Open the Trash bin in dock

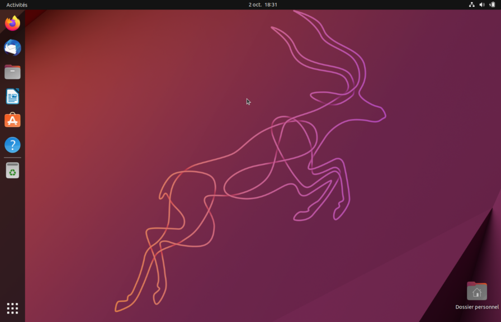point(12,171)
